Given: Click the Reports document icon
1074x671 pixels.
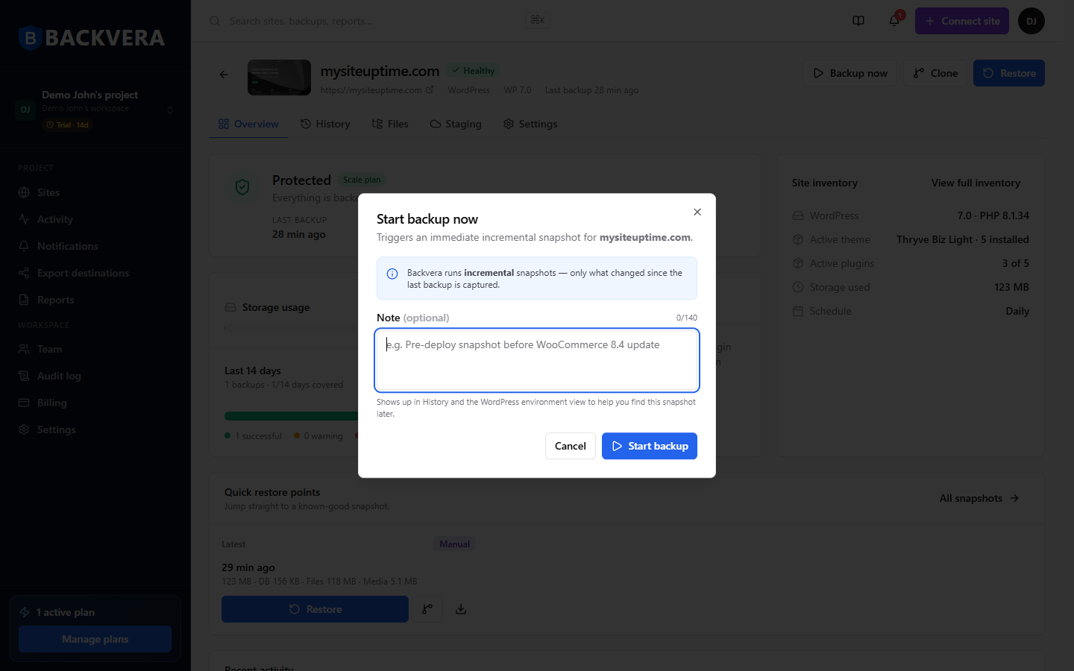Looking at the screenshot, I should point(24,300).
